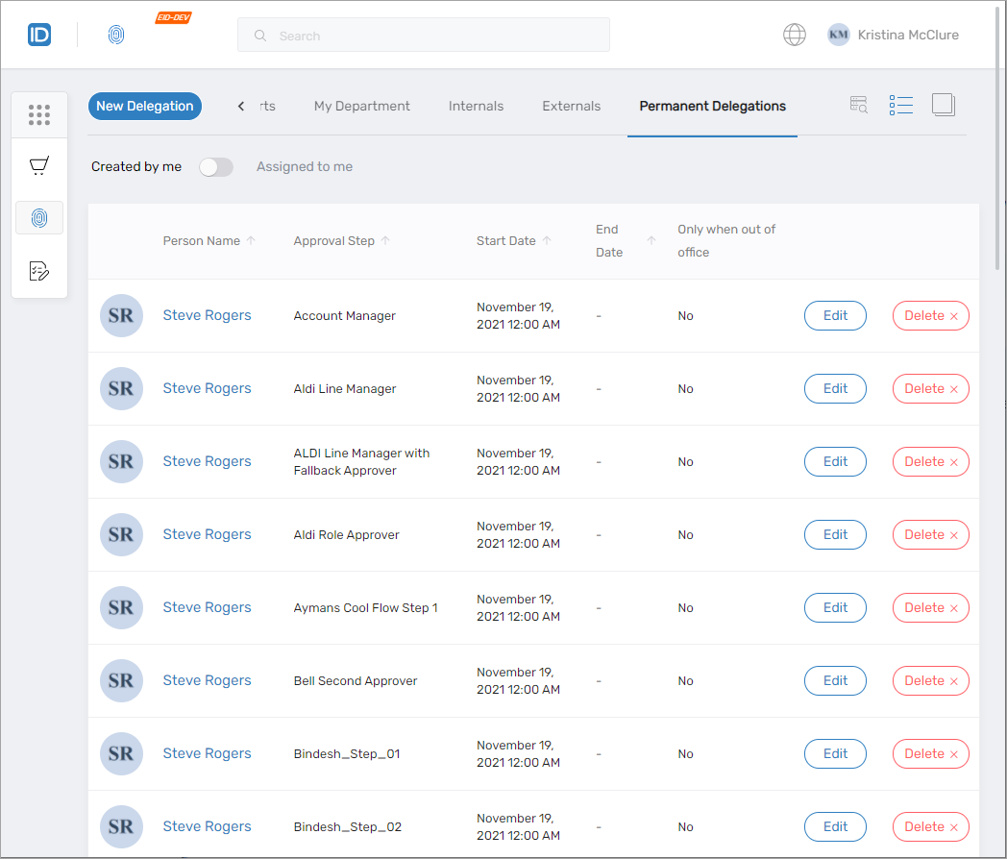Screen dimensions: 1007x859
Task: Open Steve Rogers link in Account Manager row
Action: (x=207, y=316)
